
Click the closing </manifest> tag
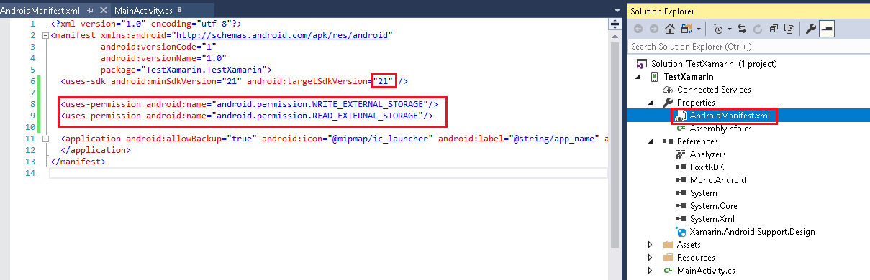click(78, 162)
